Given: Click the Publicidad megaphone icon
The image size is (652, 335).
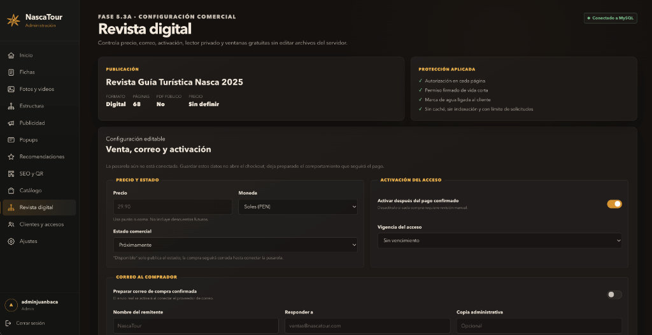Looking at the screenshot, I should point(11,123).
